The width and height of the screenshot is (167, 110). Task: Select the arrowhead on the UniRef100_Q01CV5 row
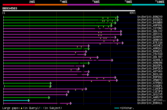pyautogui.click(x=67, y=95)
